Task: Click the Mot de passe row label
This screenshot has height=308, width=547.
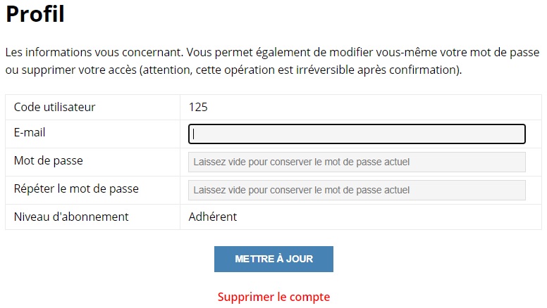Action: 48,160
